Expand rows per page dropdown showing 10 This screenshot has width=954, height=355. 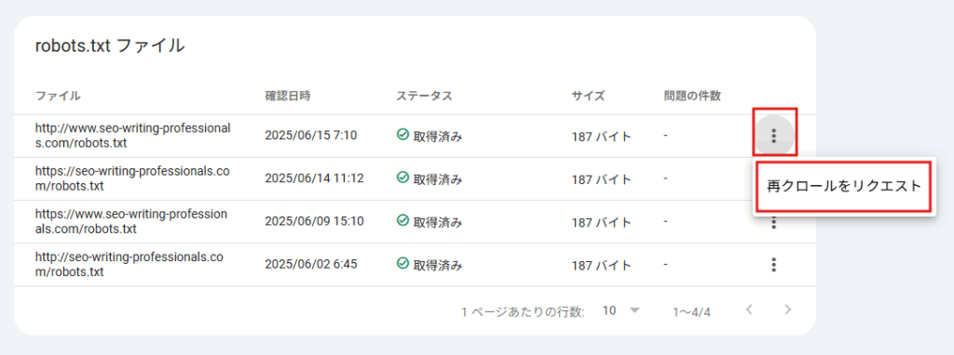point(621,310)
